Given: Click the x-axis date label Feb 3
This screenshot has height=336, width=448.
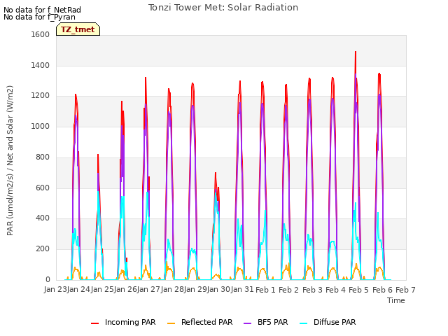Looking at the screenshot, I should [312, 290].
